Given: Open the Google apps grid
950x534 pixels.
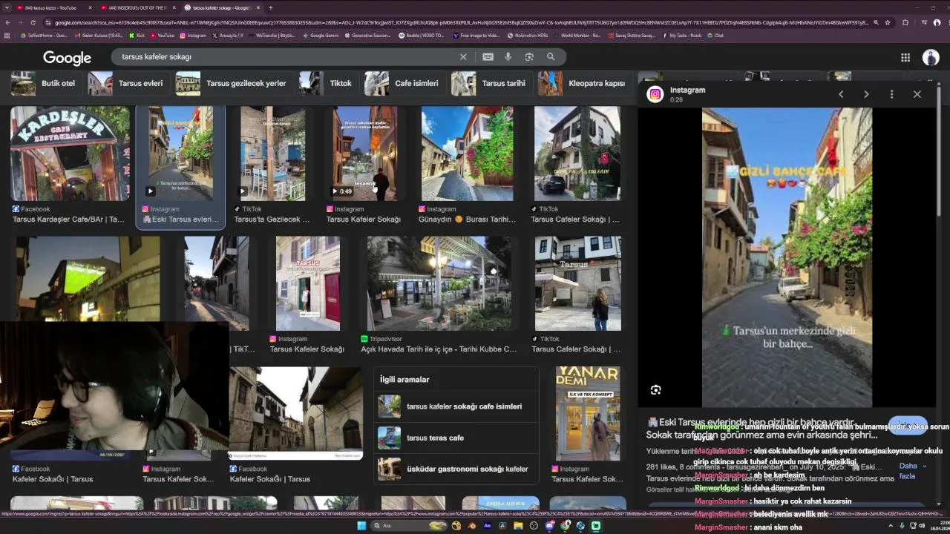Looking at the screenshot, I should (x=905, y=58).
